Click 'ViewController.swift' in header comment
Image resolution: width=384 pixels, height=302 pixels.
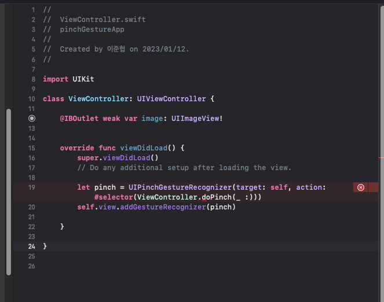click(103, 20)
